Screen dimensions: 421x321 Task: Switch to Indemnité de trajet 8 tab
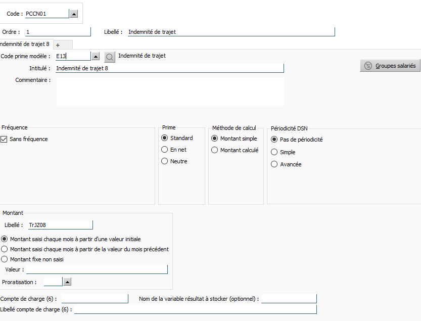(25, 44)
